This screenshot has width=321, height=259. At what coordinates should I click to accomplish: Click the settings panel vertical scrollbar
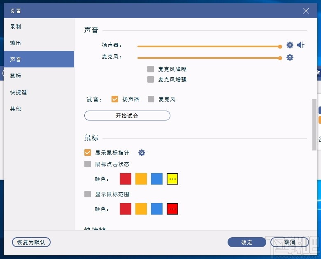[x=314, y=125]
